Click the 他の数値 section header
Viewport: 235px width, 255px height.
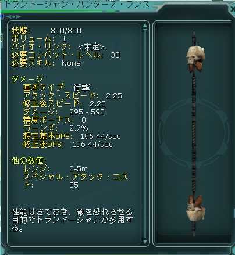(x=29, y=160)
